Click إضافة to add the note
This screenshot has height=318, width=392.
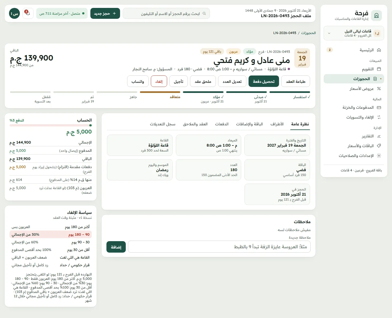[x=116, y=247]
